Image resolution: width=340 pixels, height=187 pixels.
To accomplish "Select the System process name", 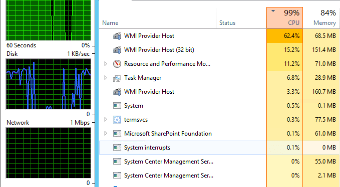I will [x=134, y=106].
